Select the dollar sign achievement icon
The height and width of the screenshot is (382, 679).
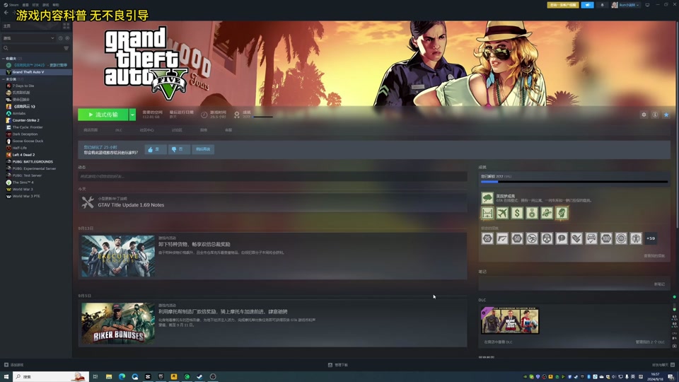(x=517, y=213)
